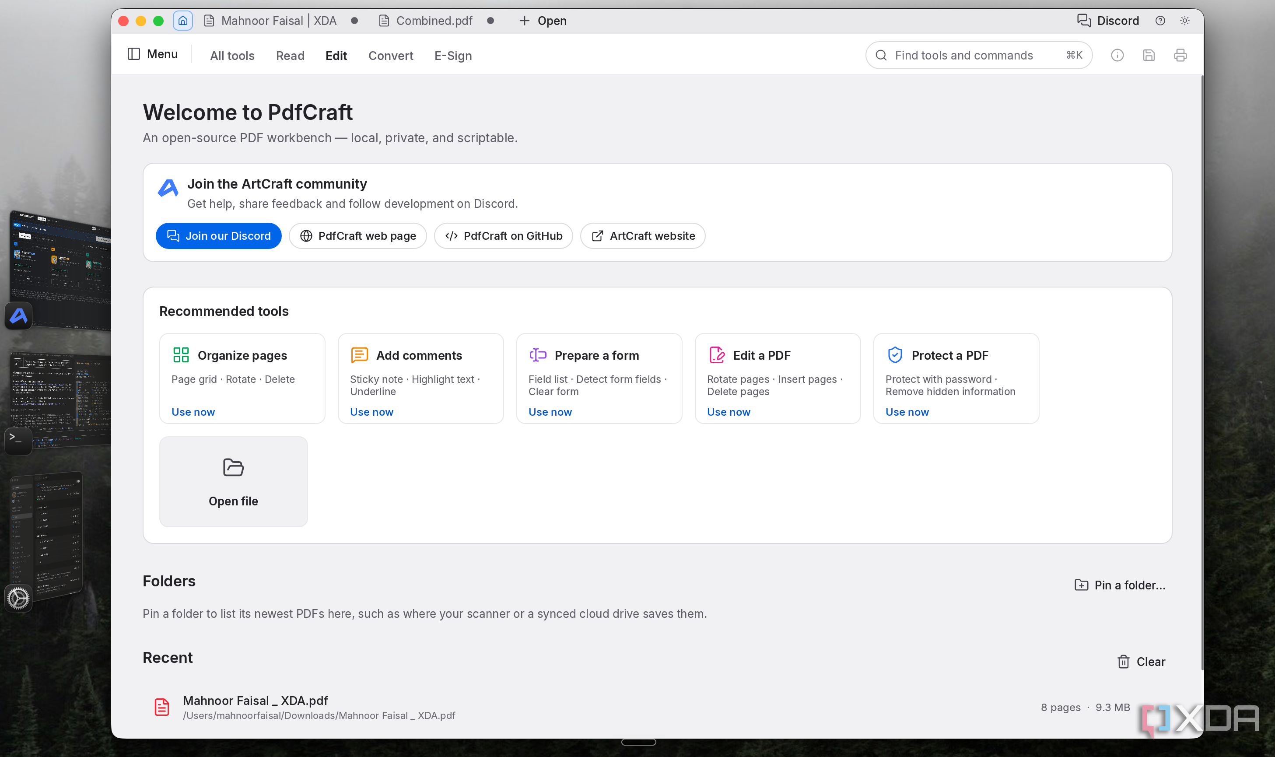Click the Open file folder icon
1275x757 pixels.
[x=234, y=467]
